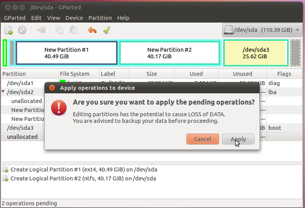Image resolution: width=305 pixels, height=208 pixels.
Task: Select New Partition #2 block in the disk map
Action: [x=169, y=53]
